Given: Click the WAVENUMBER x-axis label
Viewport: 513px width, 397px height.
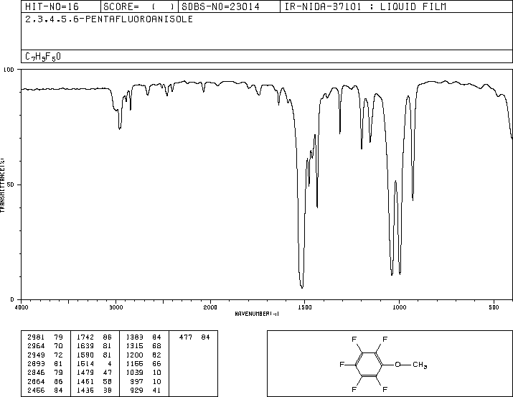Looking at the screenshot, I should pos(257,314).
